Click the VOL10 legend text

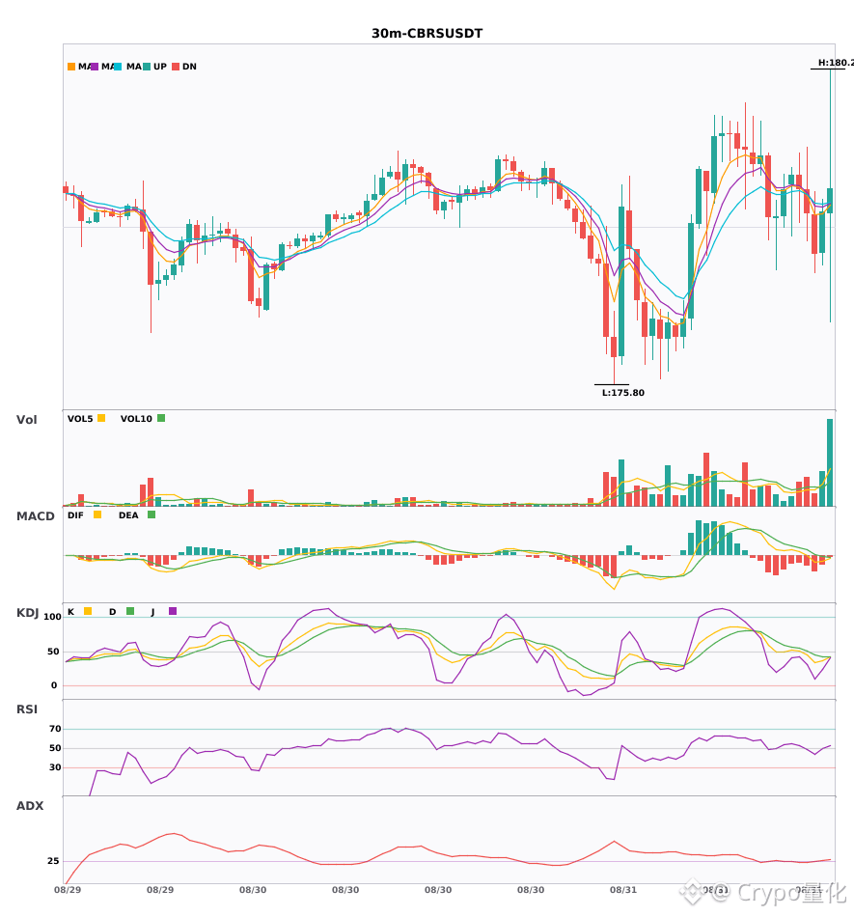pyautogui.click(x=136, y=419)
